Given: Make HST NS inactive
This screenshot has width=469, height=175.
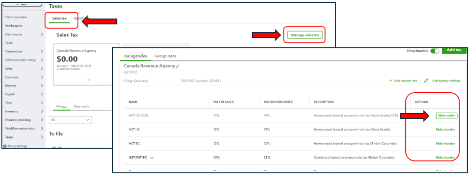Looking at the screenshot, I should [446, 130].
